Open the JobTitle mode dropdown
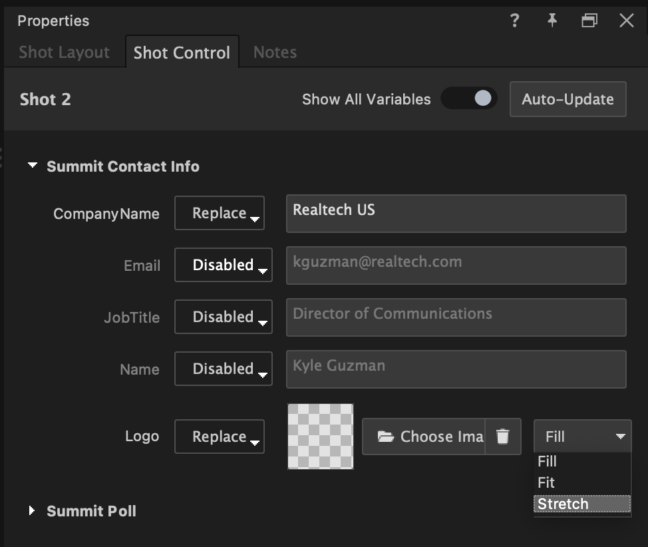 [224, 317]
